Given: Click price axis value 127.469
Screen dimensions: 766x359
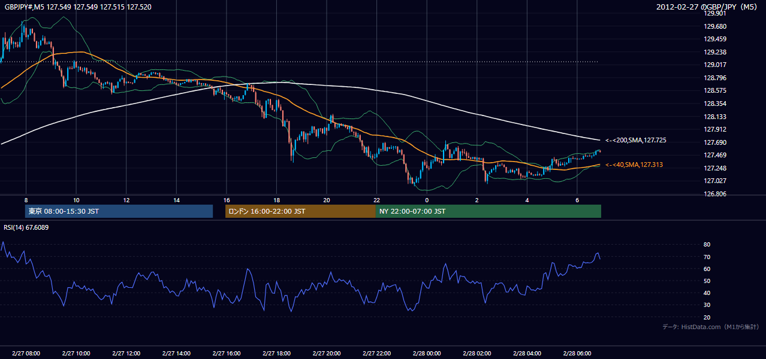Looking at the screenshot, I should click(715, 155).
